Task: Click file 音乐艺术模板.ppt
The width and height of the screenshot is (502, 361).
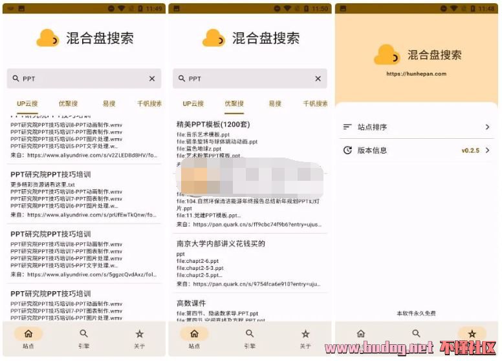Action: point(203,134)
